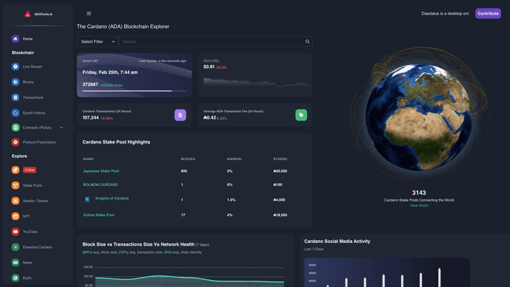Click the 3D Earth globe
This screenshot has width=510, height=287.
click(x=419, y=117)
